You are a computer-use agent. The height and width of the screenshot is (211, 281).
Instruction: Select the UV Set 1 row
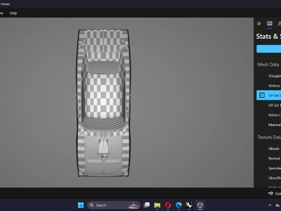pyautogui.click(x=269, y=105)
